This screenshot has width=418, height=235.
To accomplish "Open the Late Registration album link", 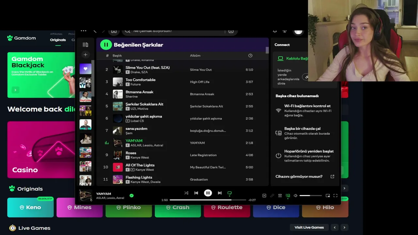I will tap(203, 155).
